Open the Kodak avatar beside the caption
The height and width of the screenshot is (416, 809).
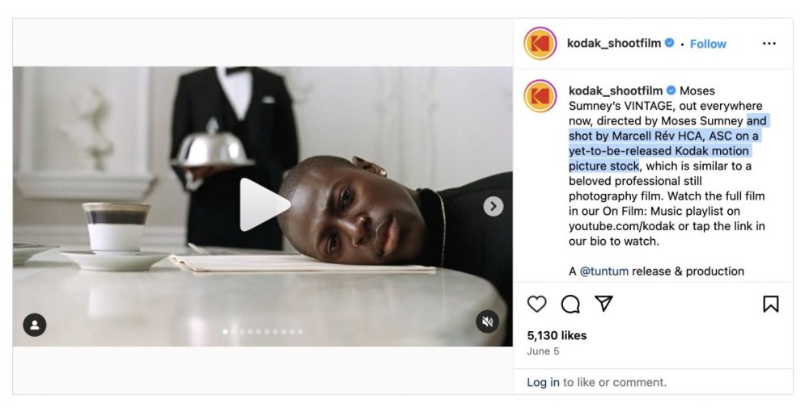click(x=540, y=96)
